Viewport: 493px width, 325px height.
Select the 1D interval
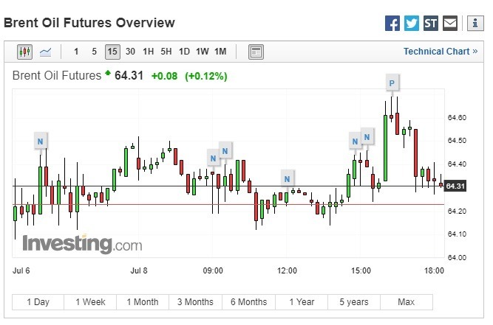pyautogui.click(x=184, y=52)
